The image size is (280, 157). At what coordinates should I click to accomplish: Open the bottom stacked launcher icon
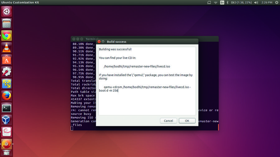[x=7, y=154]
